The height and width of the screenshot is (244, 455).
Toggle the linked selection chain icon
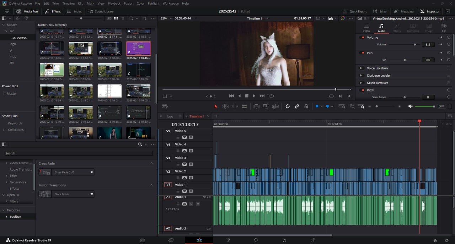[x=297, y=106]
